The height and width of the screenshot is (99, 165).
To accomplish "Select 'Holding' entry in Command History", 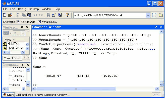I will pos(19,80).
